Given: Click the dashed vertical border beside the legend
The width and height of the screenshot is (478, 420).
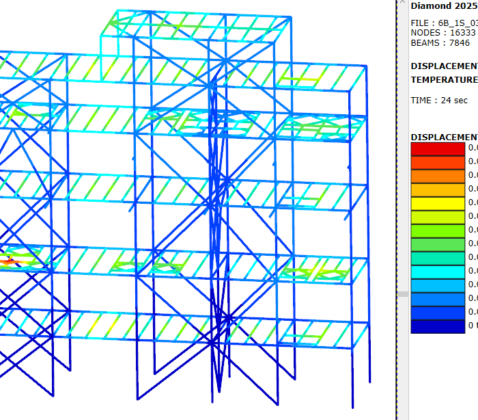Looking at the screenshot, I should click(x=397, y=205).
